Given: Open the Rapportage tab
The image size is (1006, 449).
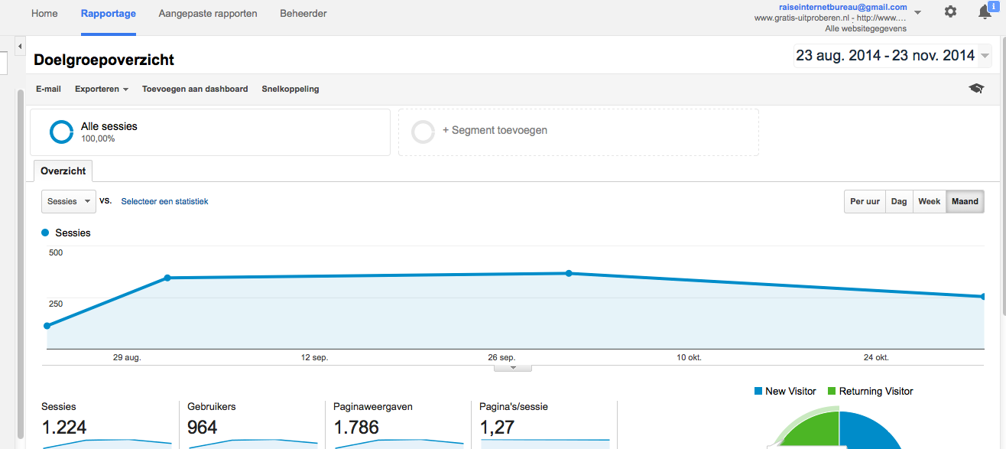Looking at the screenshot, I should point(108,14).
